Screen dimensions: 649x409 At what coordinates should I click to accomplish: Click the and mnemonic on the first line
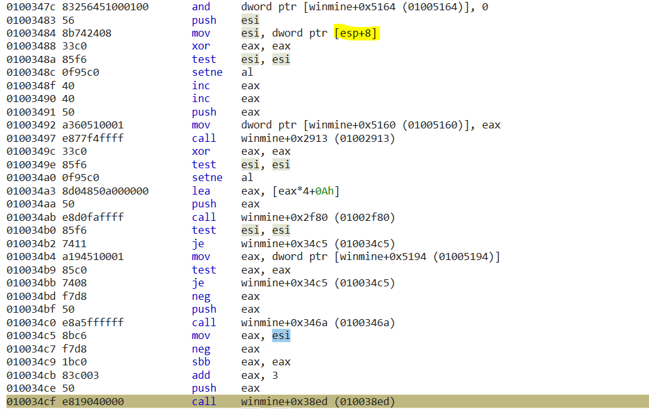coord(201,7)
